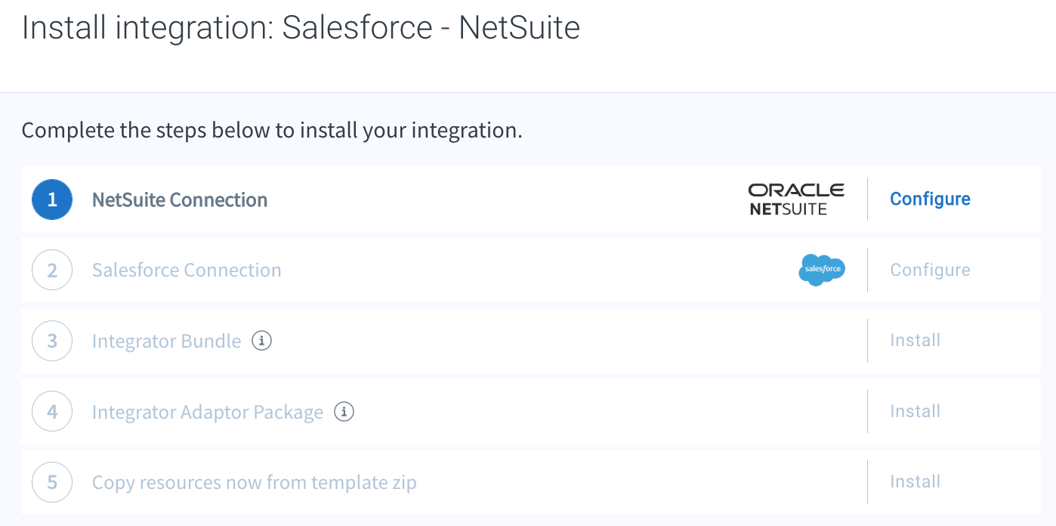Click Install for Copy resources from template zip
Image resolution: width=1056 pixels, height=526 pixels.
(x=915, y=481)
